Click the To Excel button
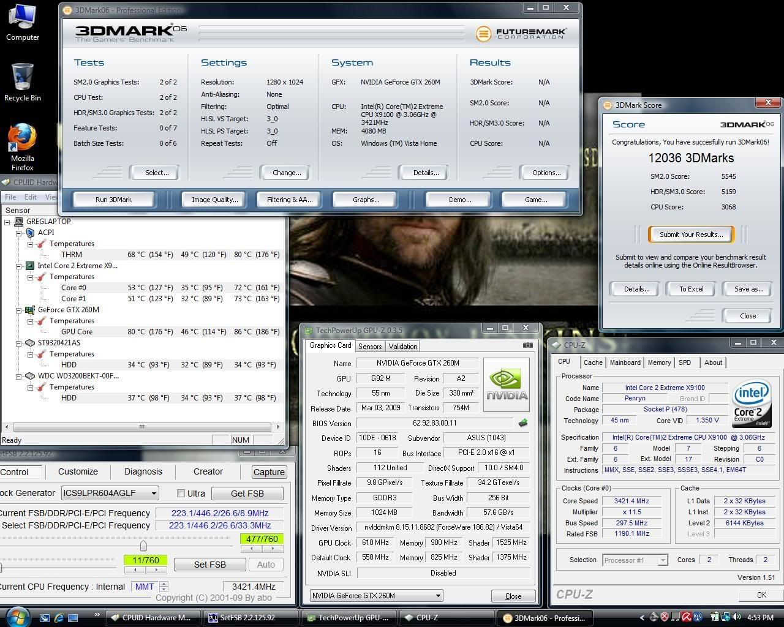Screen dimensions: 784x627 (x=692, y=289)
